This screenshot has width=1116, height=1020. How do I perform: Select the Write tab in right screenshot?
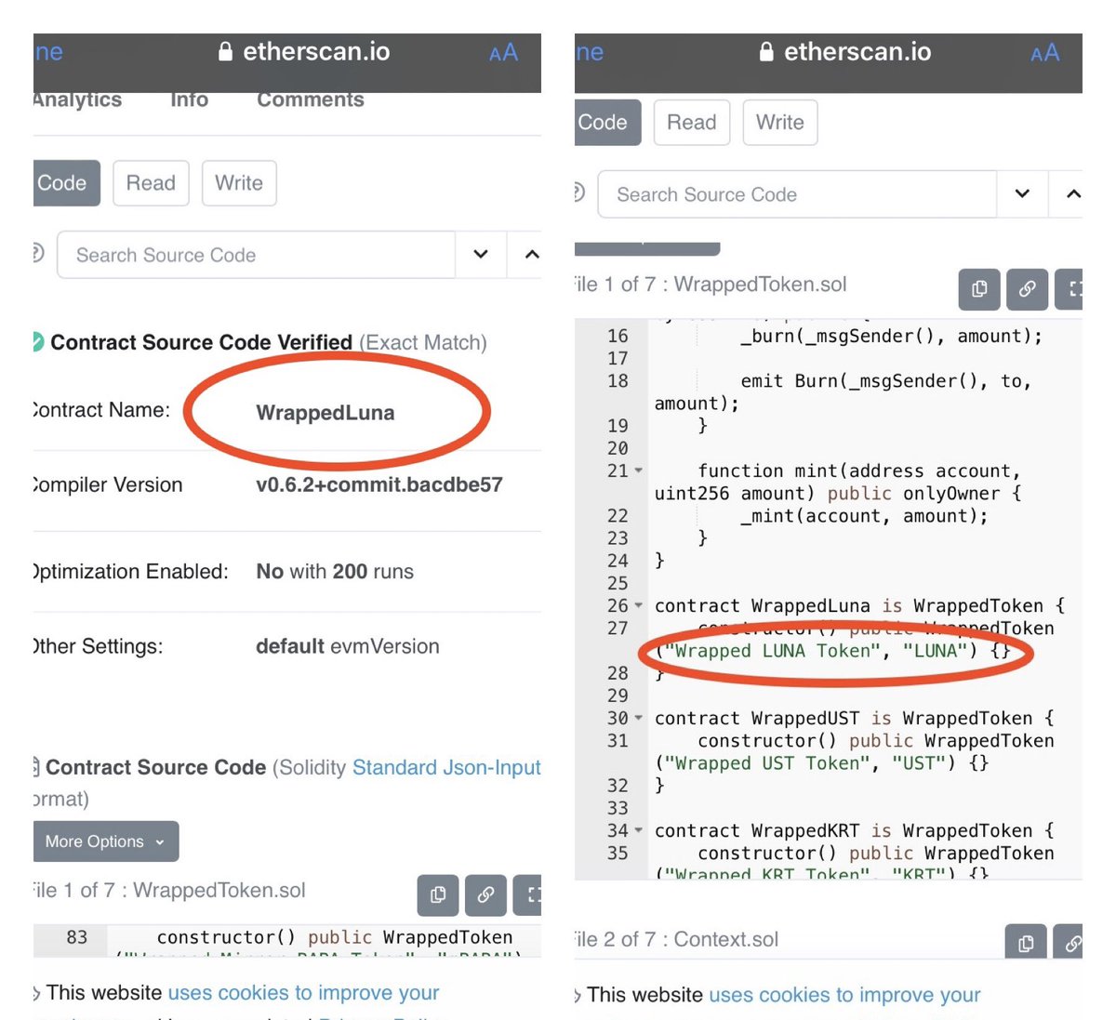coord(780,123)
